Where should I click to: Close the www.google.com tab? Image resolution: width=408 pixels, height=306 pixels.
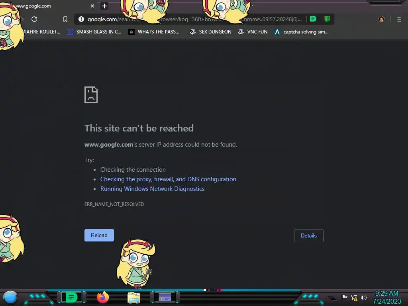[x=92, y=6]
